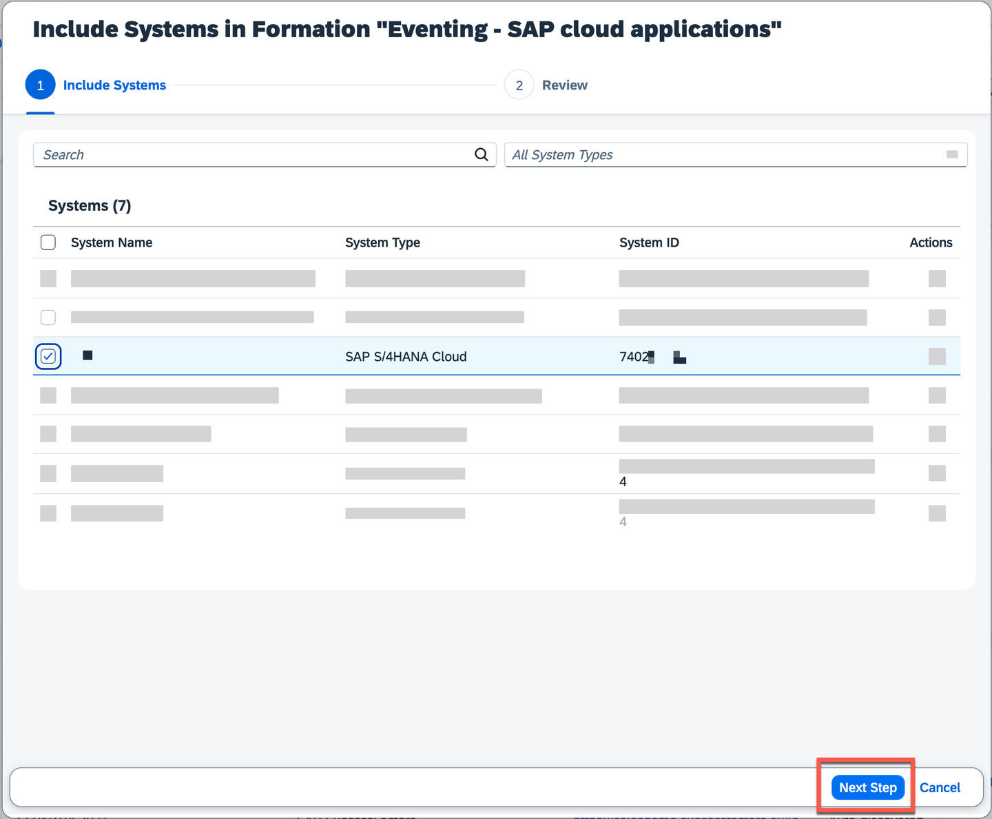
Task: Tick the empty checkbox directly above the SAP S/4HANA Cloud row
Action: (48, 318)
